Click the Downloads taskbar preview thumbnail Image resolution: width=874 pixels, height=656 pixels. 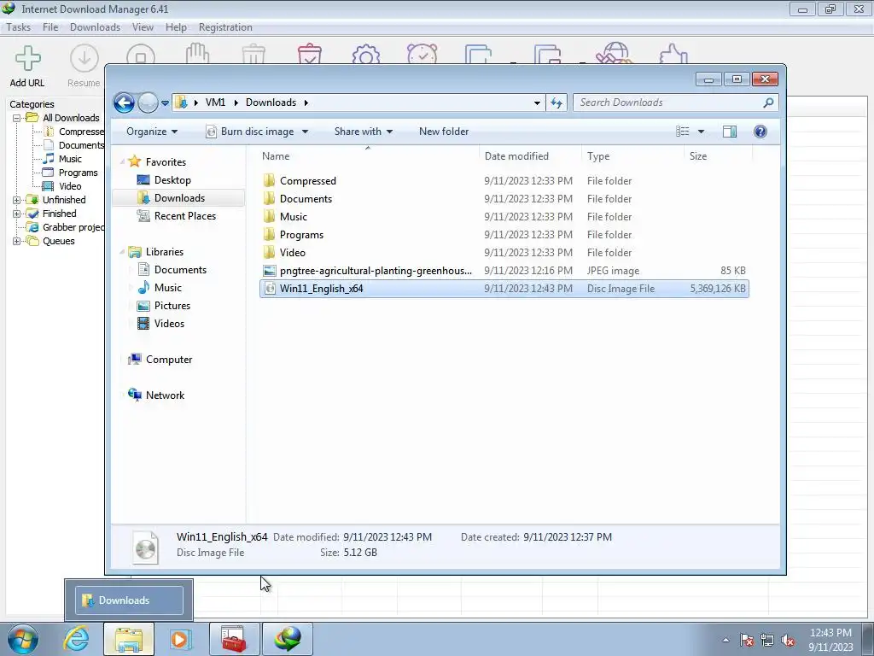click(129, 600)
